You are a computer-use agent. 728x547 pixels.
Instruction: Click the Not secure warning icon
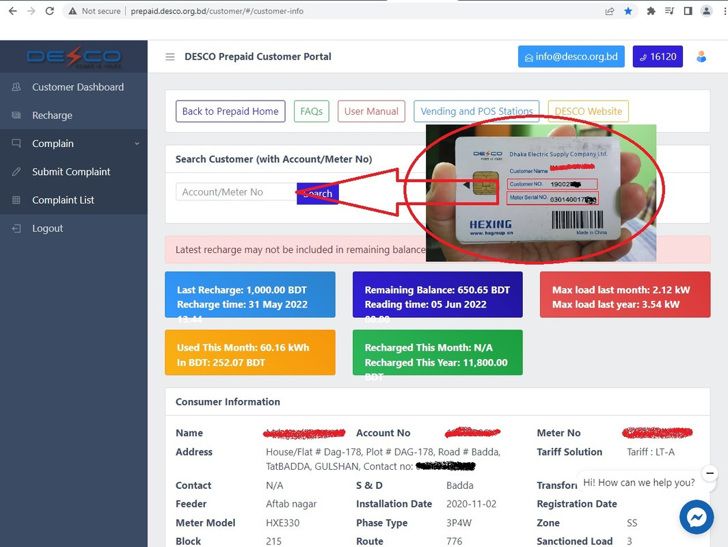click(72, 11)
